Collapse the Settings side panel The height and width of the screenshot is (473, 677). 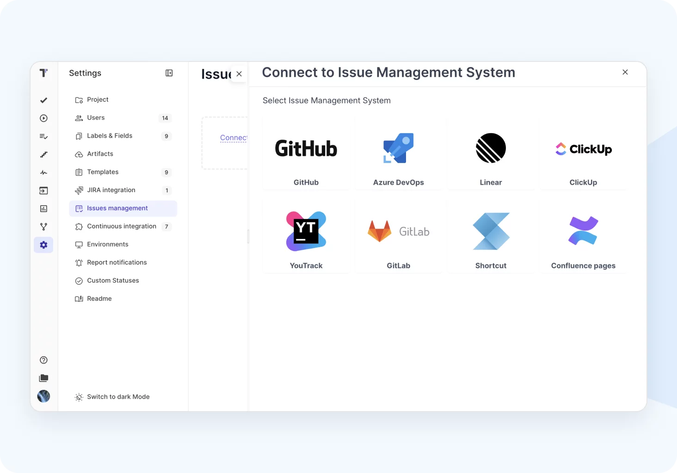click(169, 73)
